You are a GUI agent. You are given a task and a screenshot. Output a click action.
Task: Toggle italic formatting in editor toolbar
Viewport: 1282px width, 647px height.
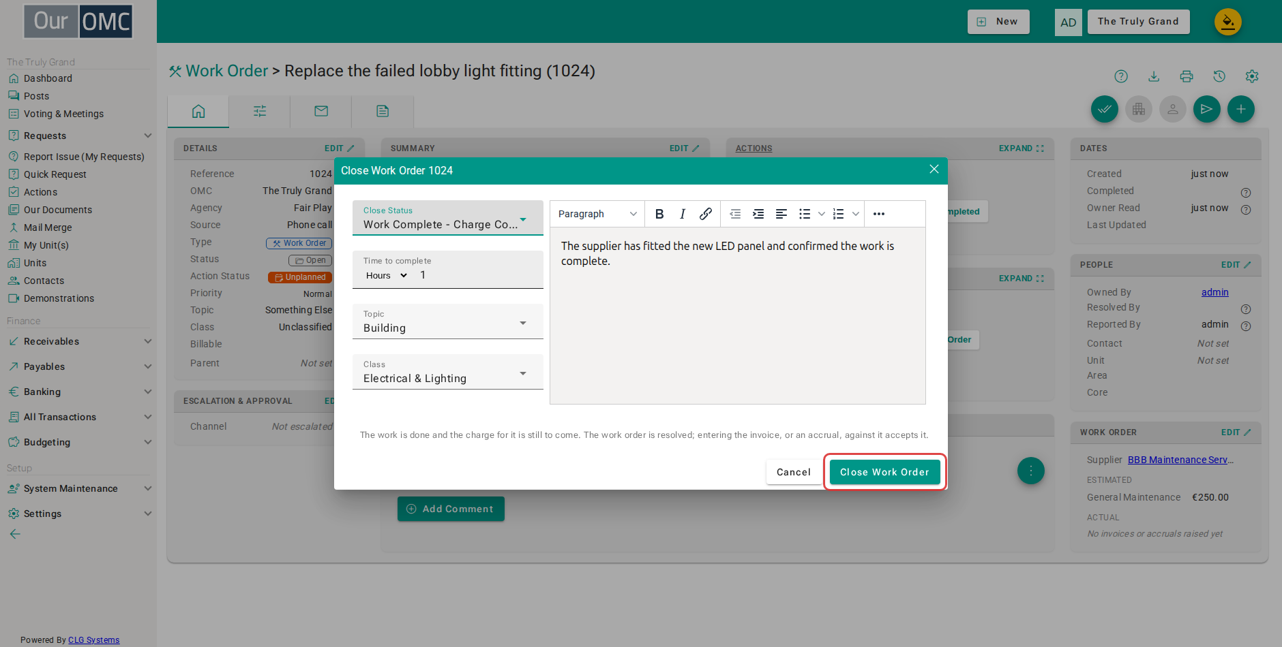pyautogui.click(x=683, y=214)
